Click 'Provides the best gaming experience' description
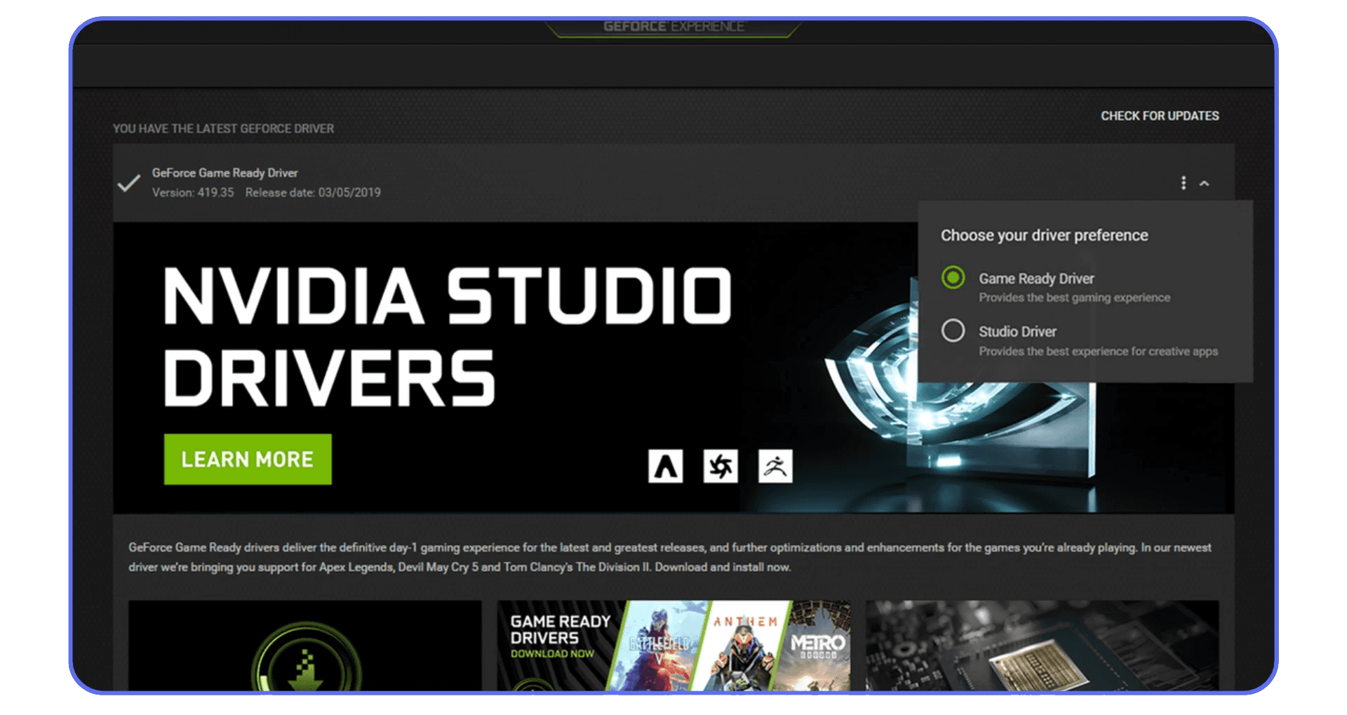This screenshot has width=1347, height=715. coord(1074,298)
